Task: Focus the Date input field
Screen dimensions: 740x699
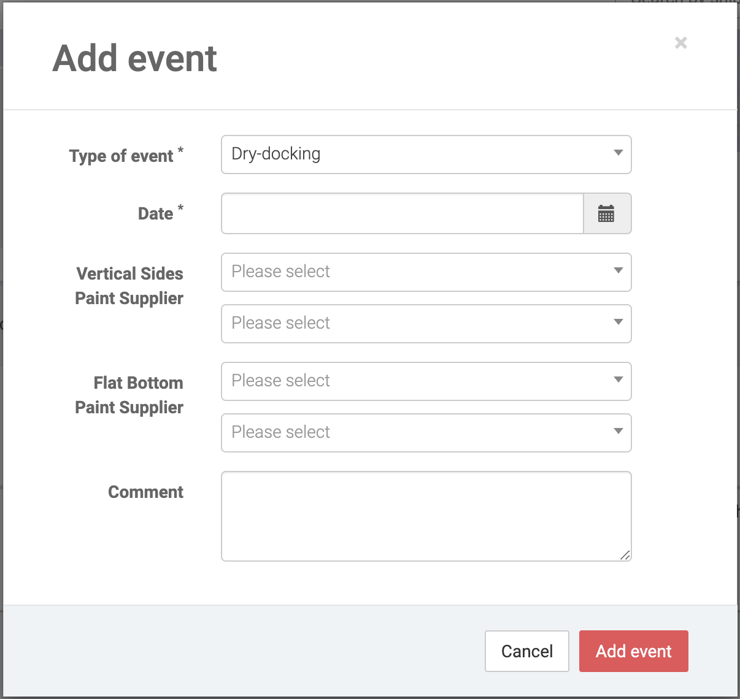Action: tap(402, 214)
